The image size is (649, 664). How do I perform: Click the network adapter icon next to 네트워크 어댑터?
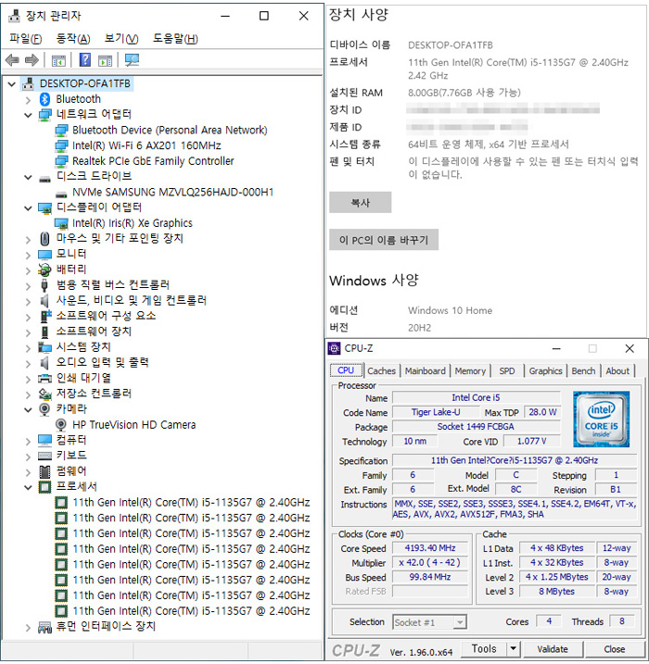point(45,115)
